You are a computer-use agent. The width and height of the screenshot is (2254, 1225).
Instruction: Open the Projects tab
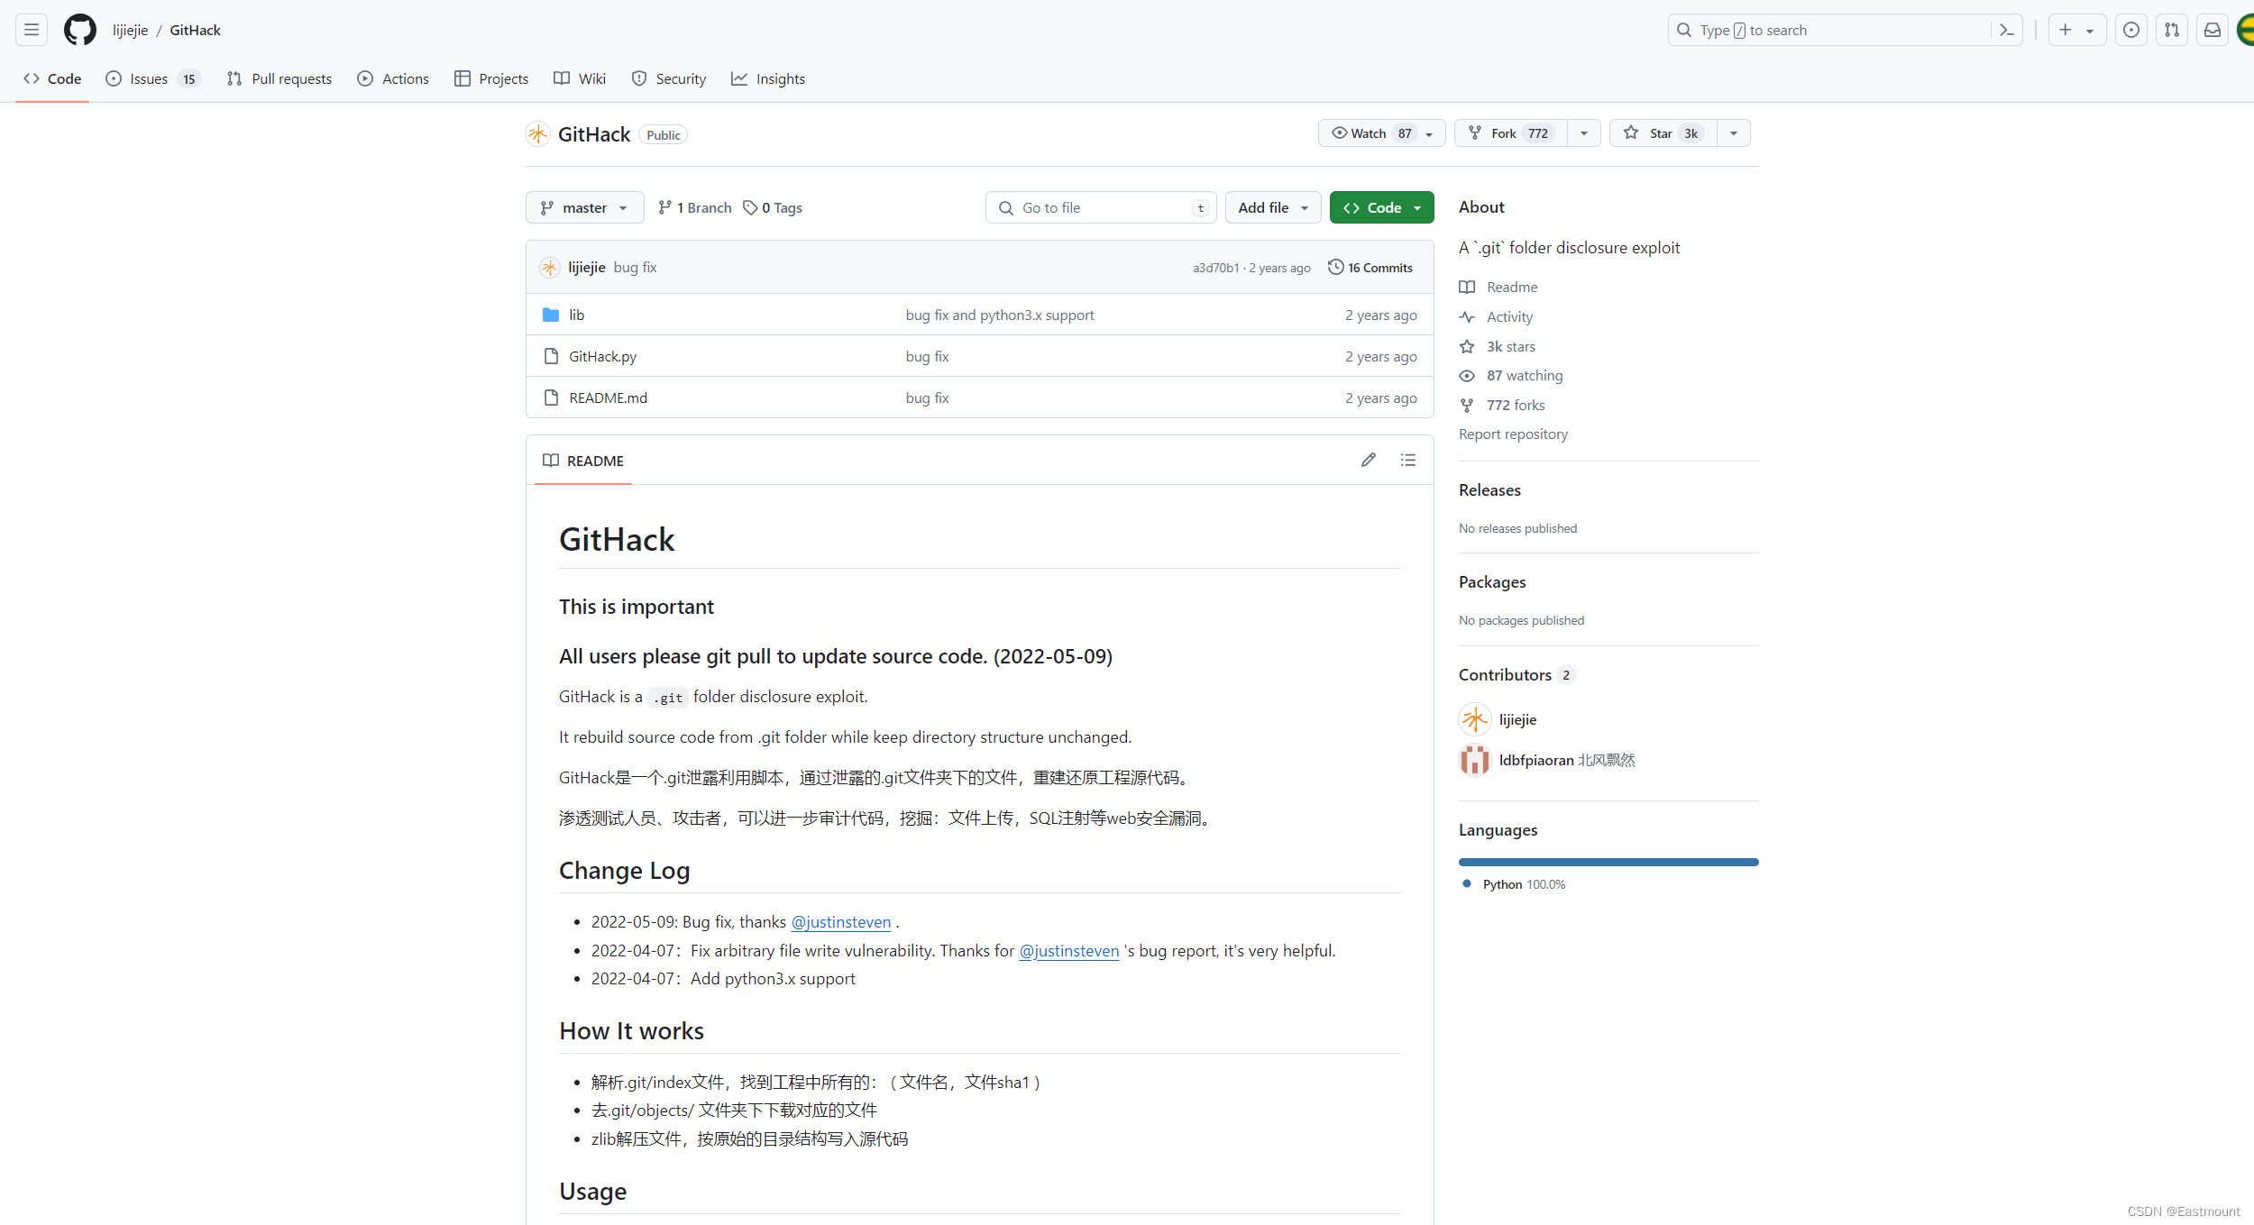(491, 78)
